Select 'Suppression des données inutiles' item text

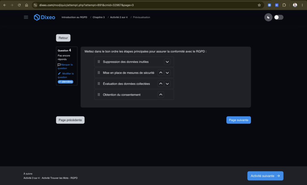click(126, 62)
